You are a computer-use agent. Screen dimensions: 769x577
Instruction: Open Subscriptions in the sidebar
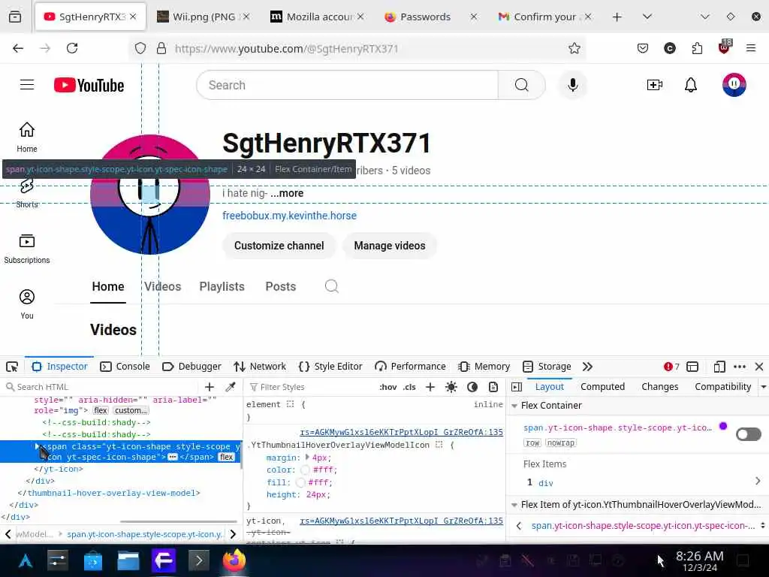27,249
